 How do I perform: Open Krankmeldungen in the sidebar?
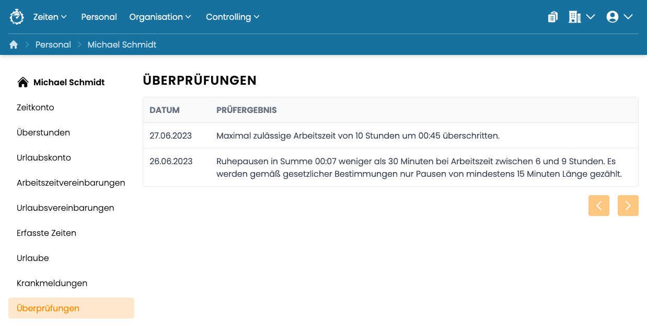pyautogui.click(x=52, y=283)
